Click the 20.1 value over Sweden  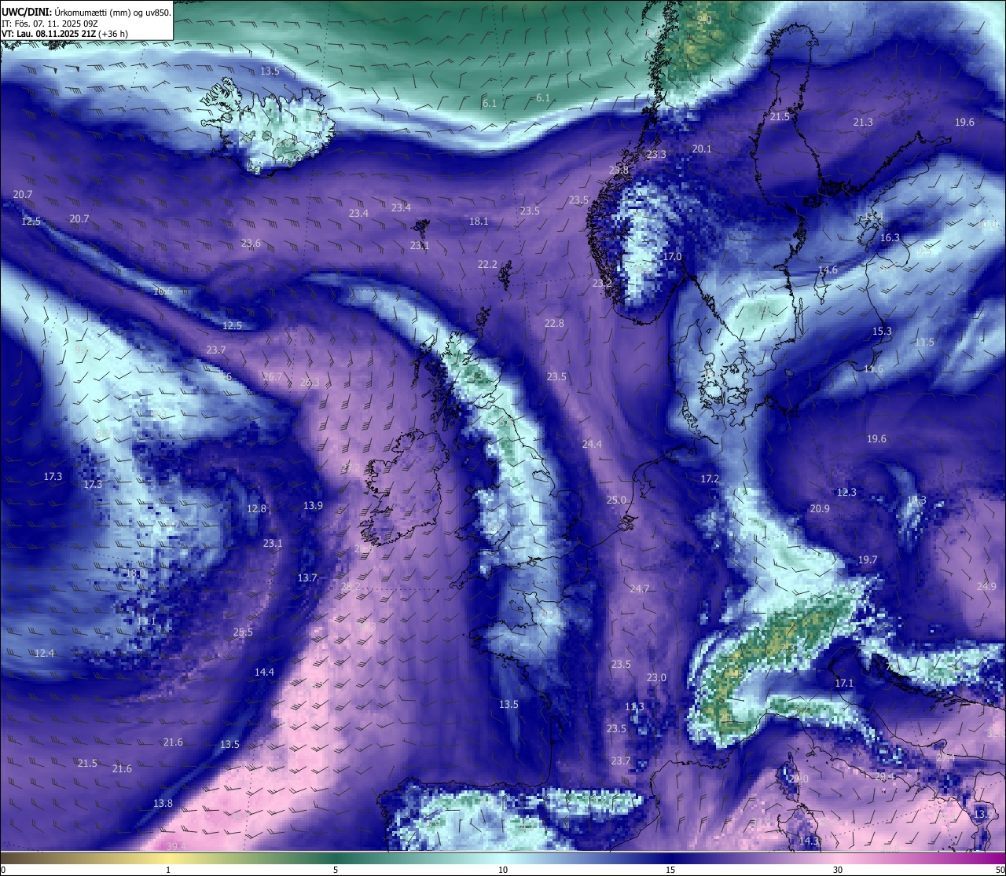pyautogui.click(x=702, y=149)
